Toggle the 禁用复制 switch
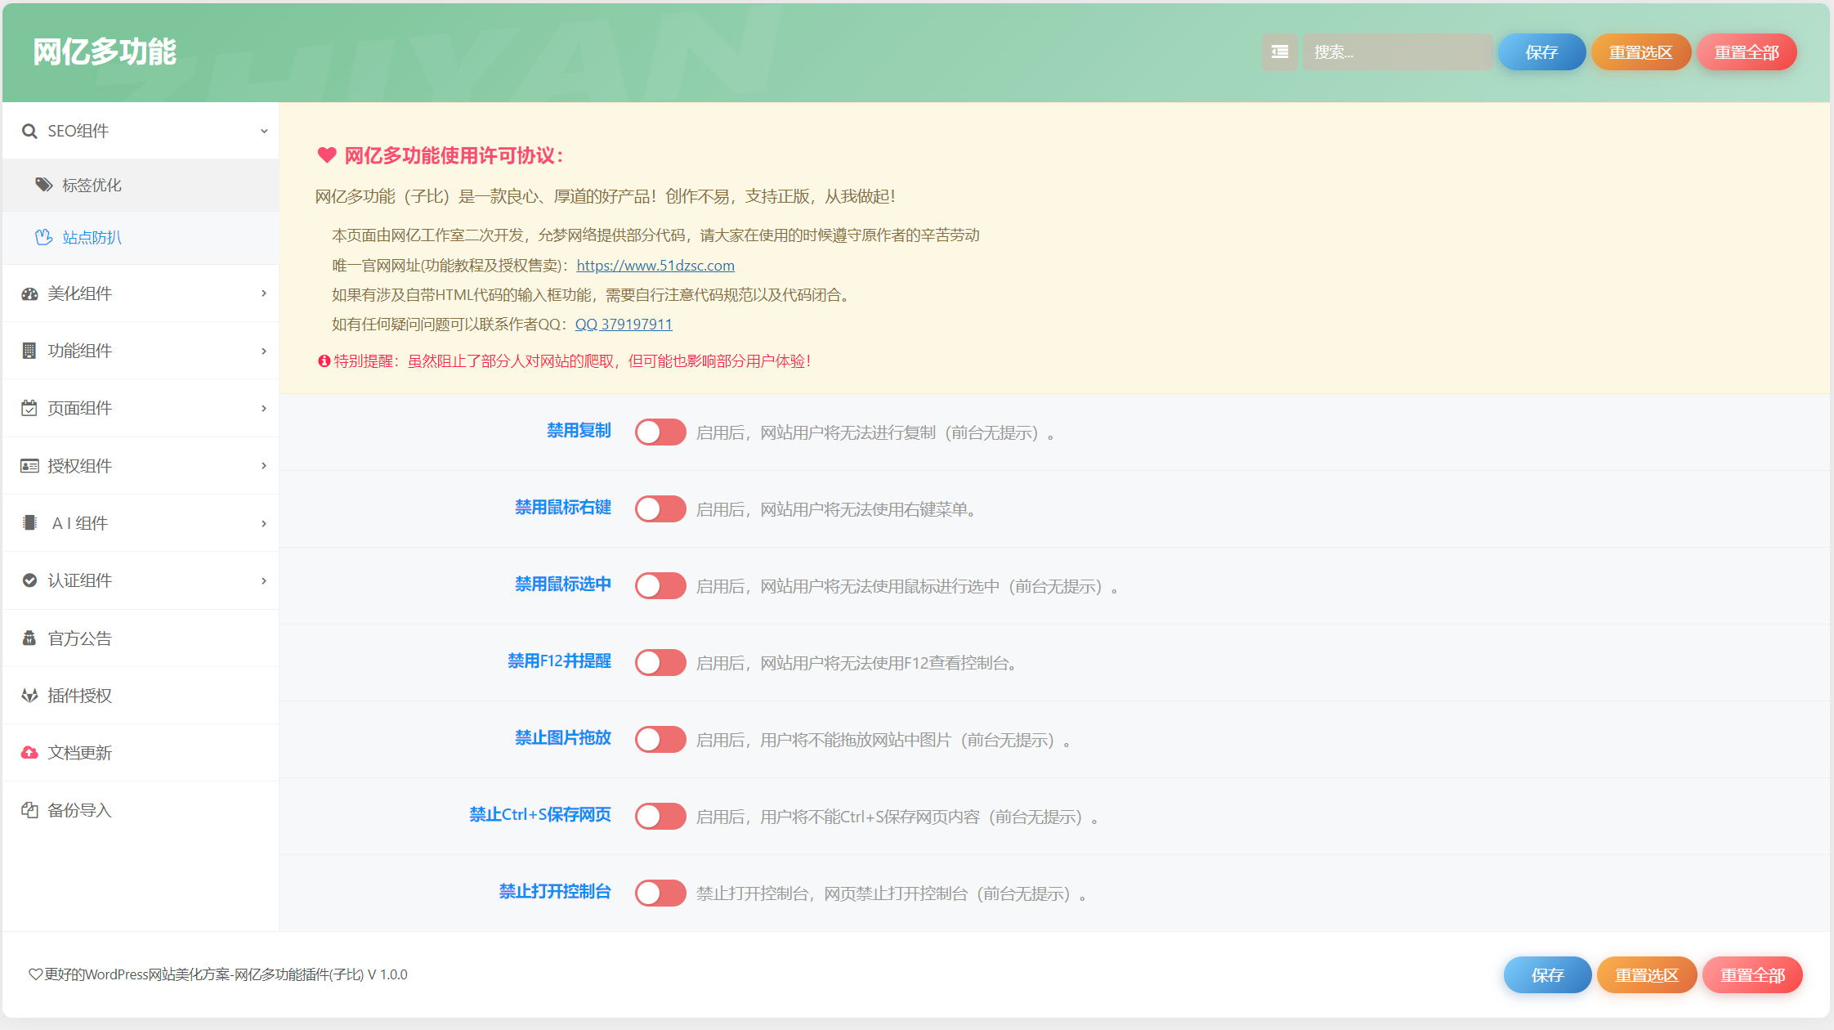Viewport: 1834px width, 1030px height. coord(660,432)
